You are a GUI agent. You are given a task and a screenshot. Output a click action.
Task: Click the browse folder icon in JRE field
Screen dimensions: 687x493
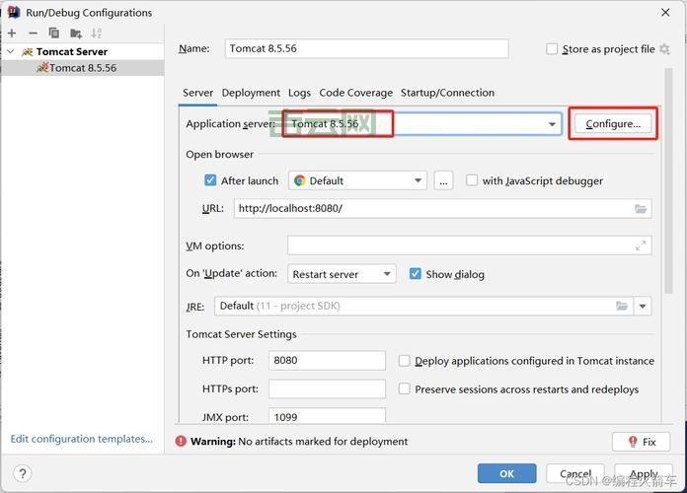click(622, 306)
